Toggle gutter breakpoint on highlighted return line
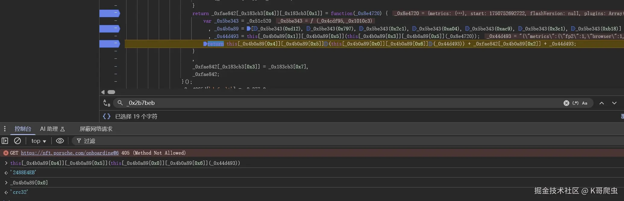The image size is (624, 201). 110,44
